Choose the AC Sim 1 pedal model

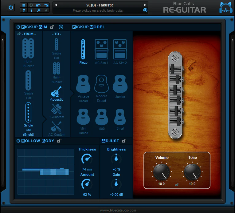[x=101, y=52]
